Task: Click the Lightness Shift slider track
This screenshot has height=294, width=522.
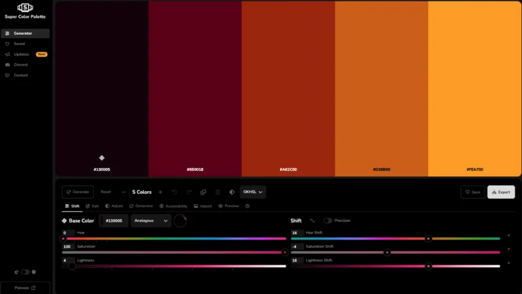Action: [x=396, y=266]
